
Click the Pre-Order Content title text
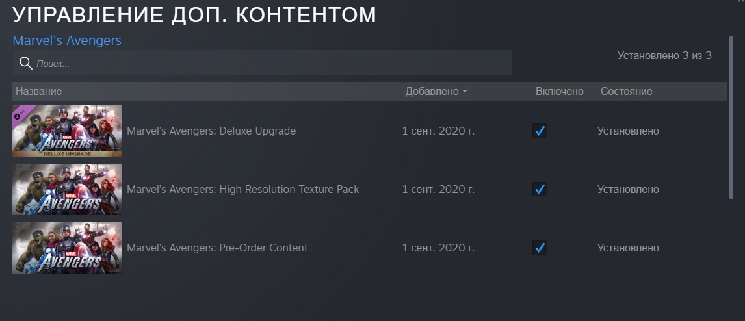coord(263,248)
